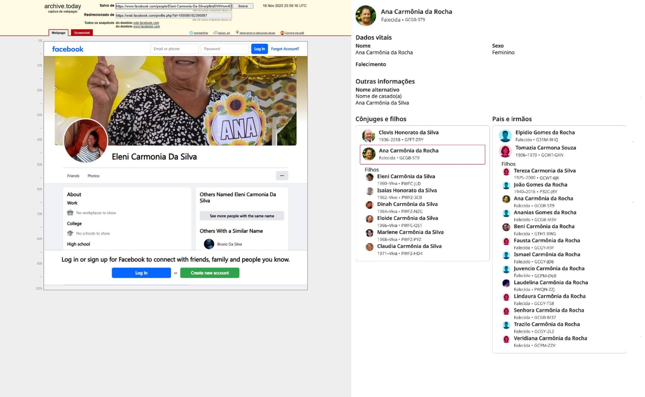Switch to the Screenshot tab

click(82, 33)
